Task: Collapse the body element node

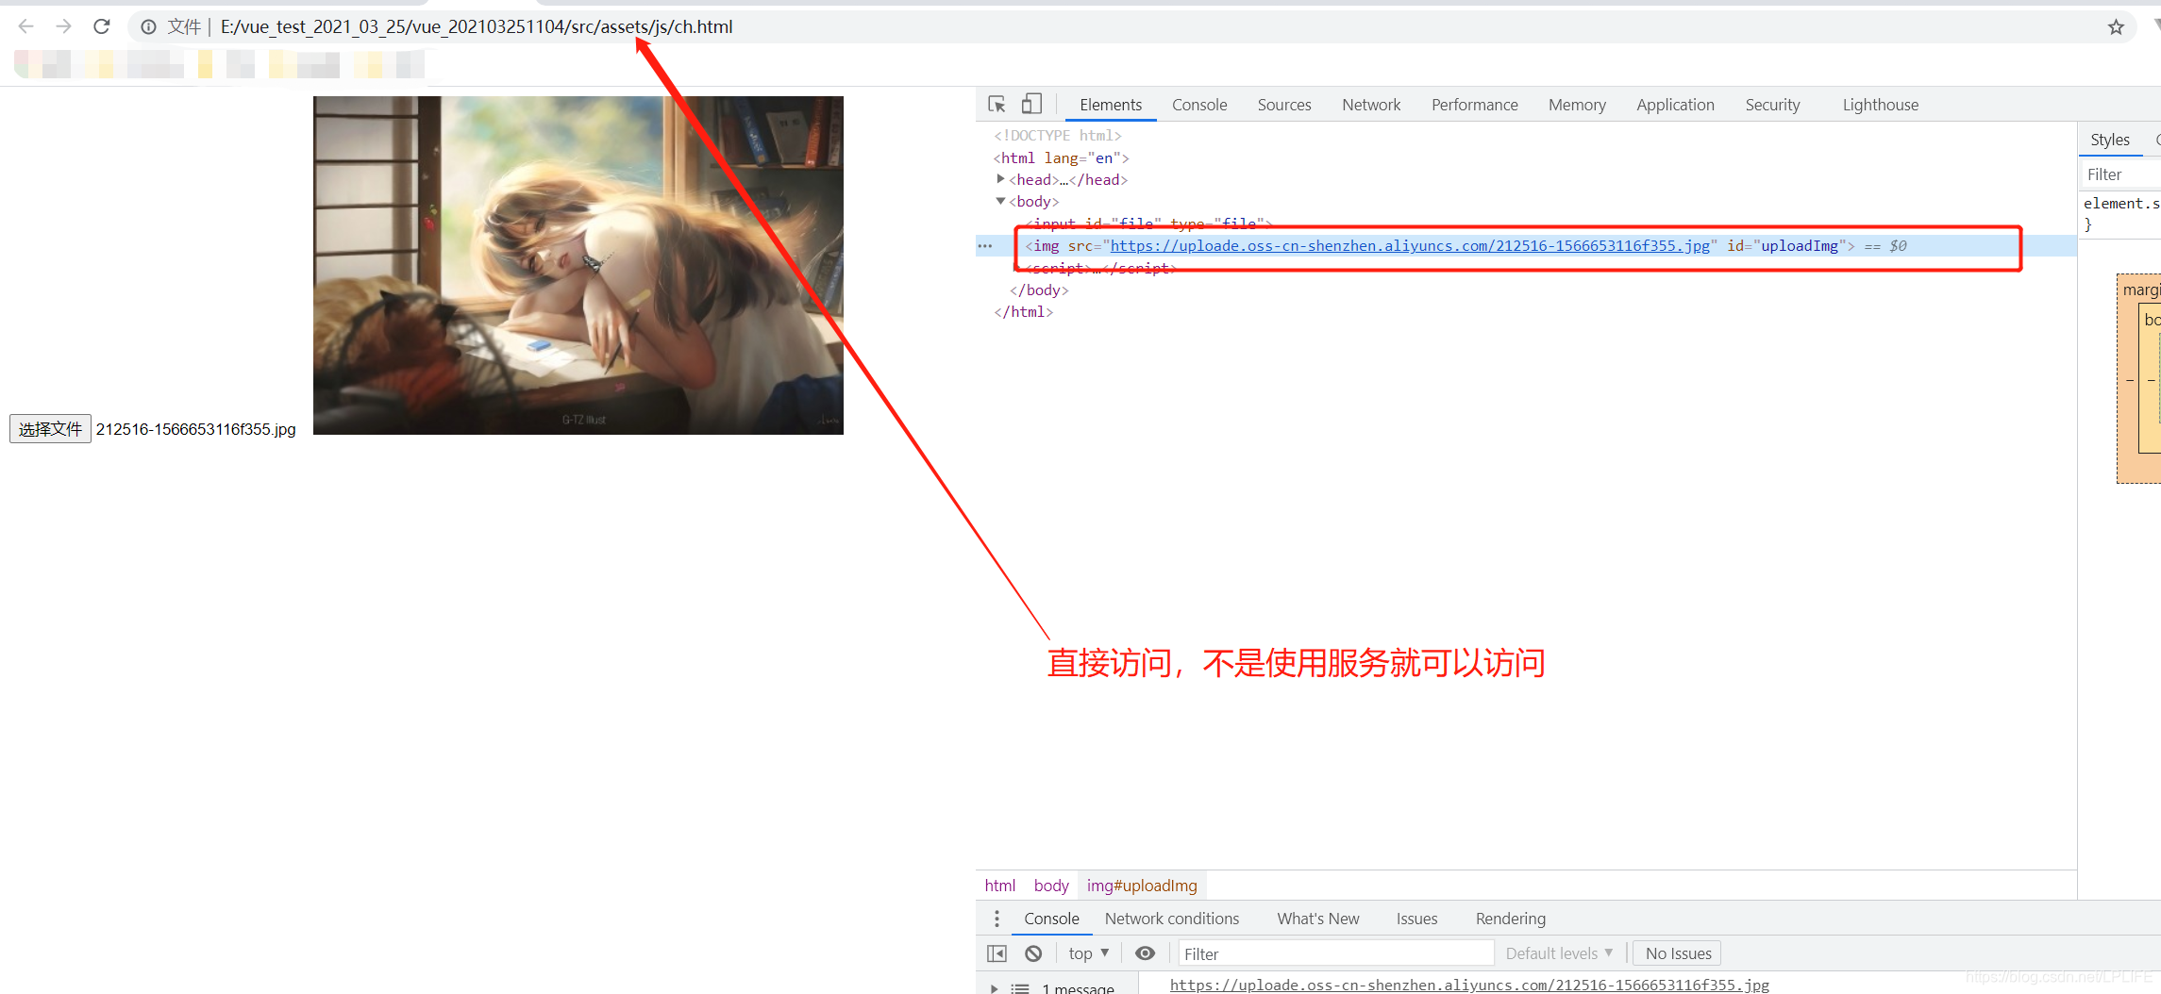Action: (1000, 201)
